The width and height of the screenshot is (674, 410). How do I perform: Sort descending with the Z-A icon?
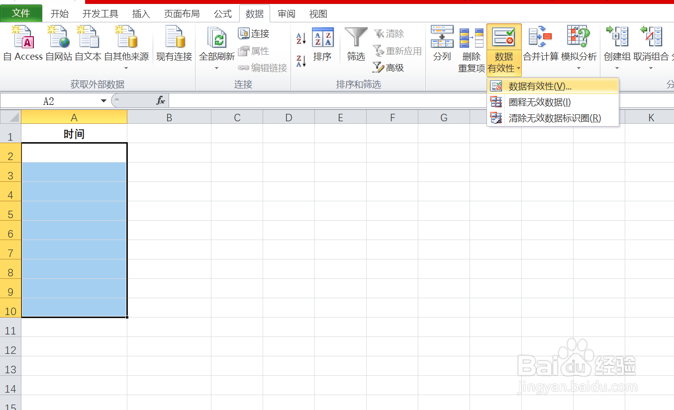[x=301, y=61]
